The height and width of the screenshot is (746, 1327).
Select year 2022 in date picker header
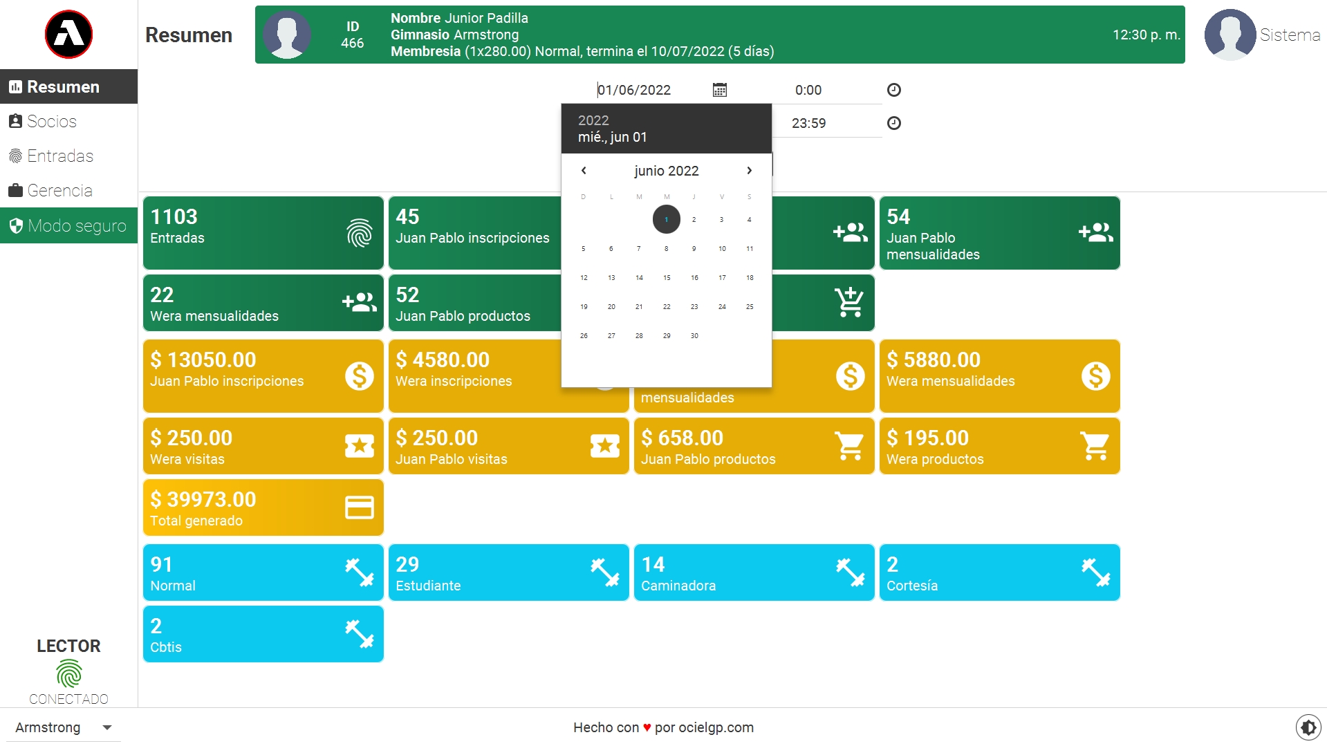[593, 120]
